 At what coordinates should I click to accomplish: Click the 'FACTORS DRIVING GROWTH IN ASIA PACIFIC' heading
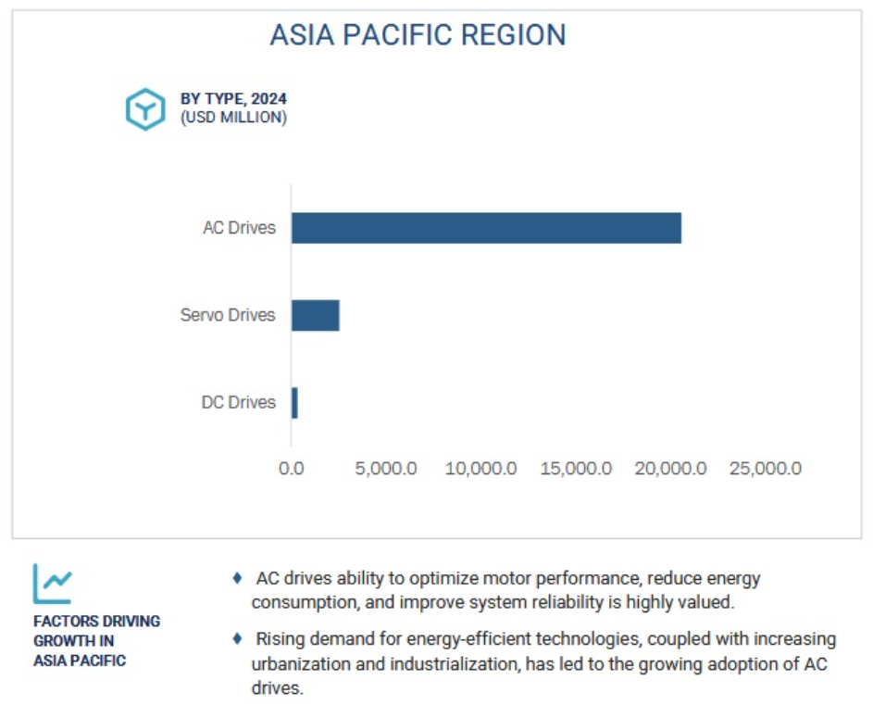[96, 640]
